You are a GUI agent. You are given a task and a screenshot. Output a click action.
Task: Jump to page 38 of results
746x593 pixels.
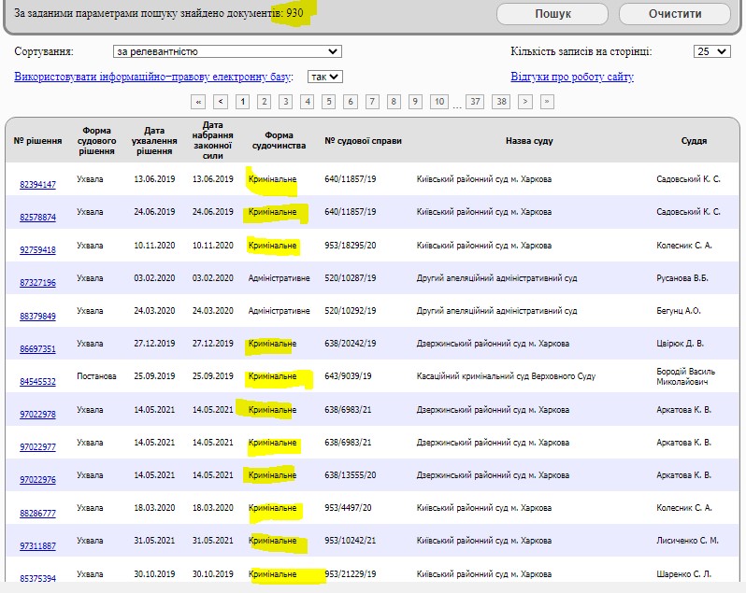tap(501, 101)
